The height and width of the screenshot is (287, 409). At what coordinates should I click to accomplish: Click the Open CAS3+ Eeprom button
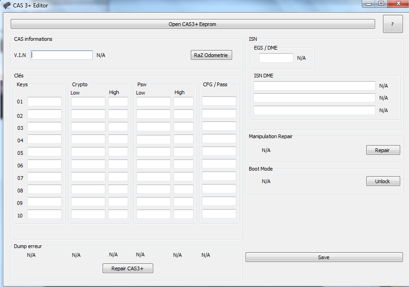192,24
